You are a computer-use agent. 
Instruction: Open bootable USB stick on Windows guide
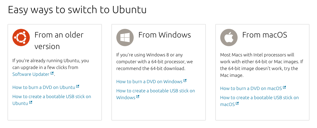pos(156,91)
